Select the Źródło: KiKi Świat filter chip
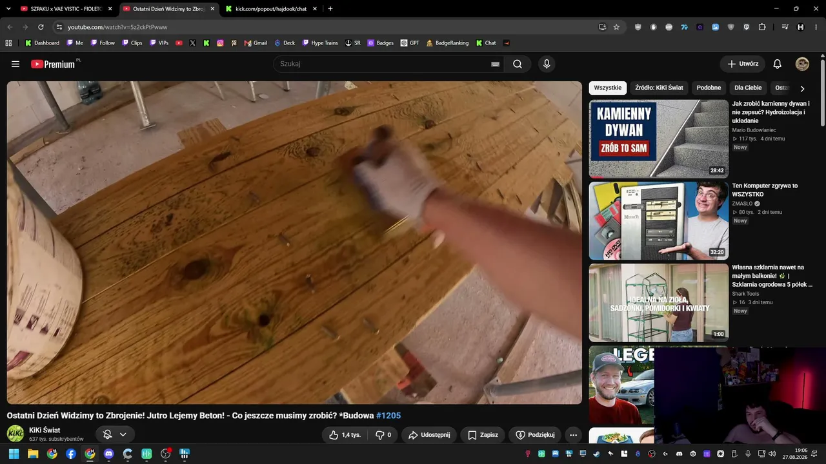This screenshot has height=464, width=826. pyautogui.click(x=659, y=88)
